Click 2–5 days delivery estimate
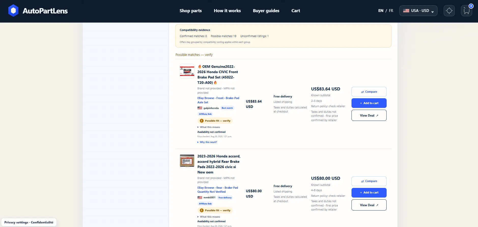The image size is (478, 227). (316, 101)
